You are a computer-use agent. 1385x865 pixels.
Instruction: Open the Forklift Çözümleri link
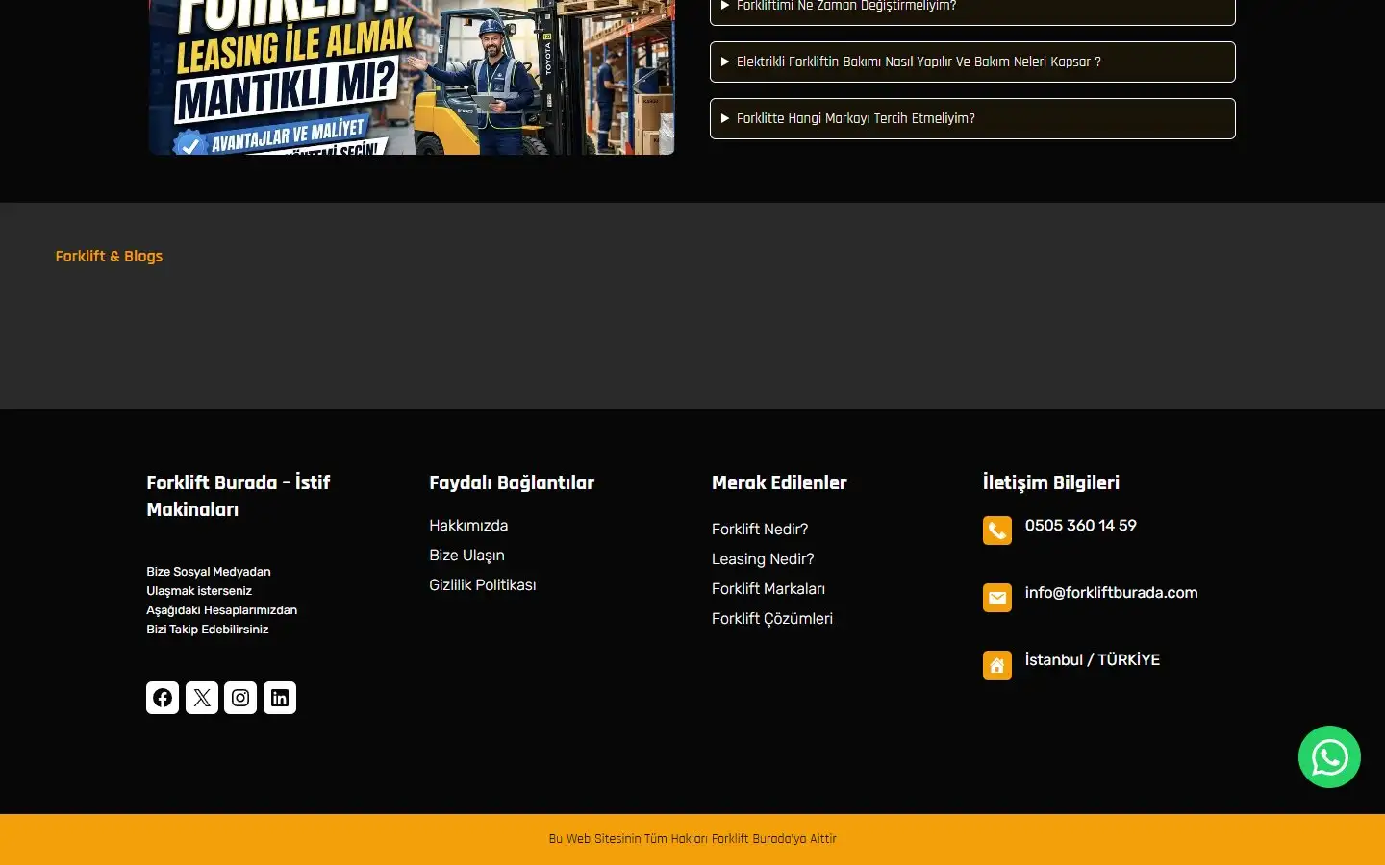coord(772,619)
